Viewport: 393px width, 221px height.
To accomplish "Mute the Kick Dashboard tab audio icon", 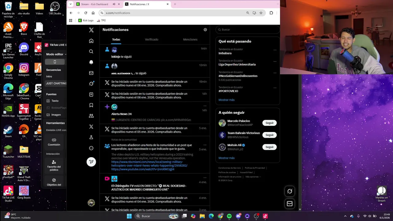I will (114, 4).
